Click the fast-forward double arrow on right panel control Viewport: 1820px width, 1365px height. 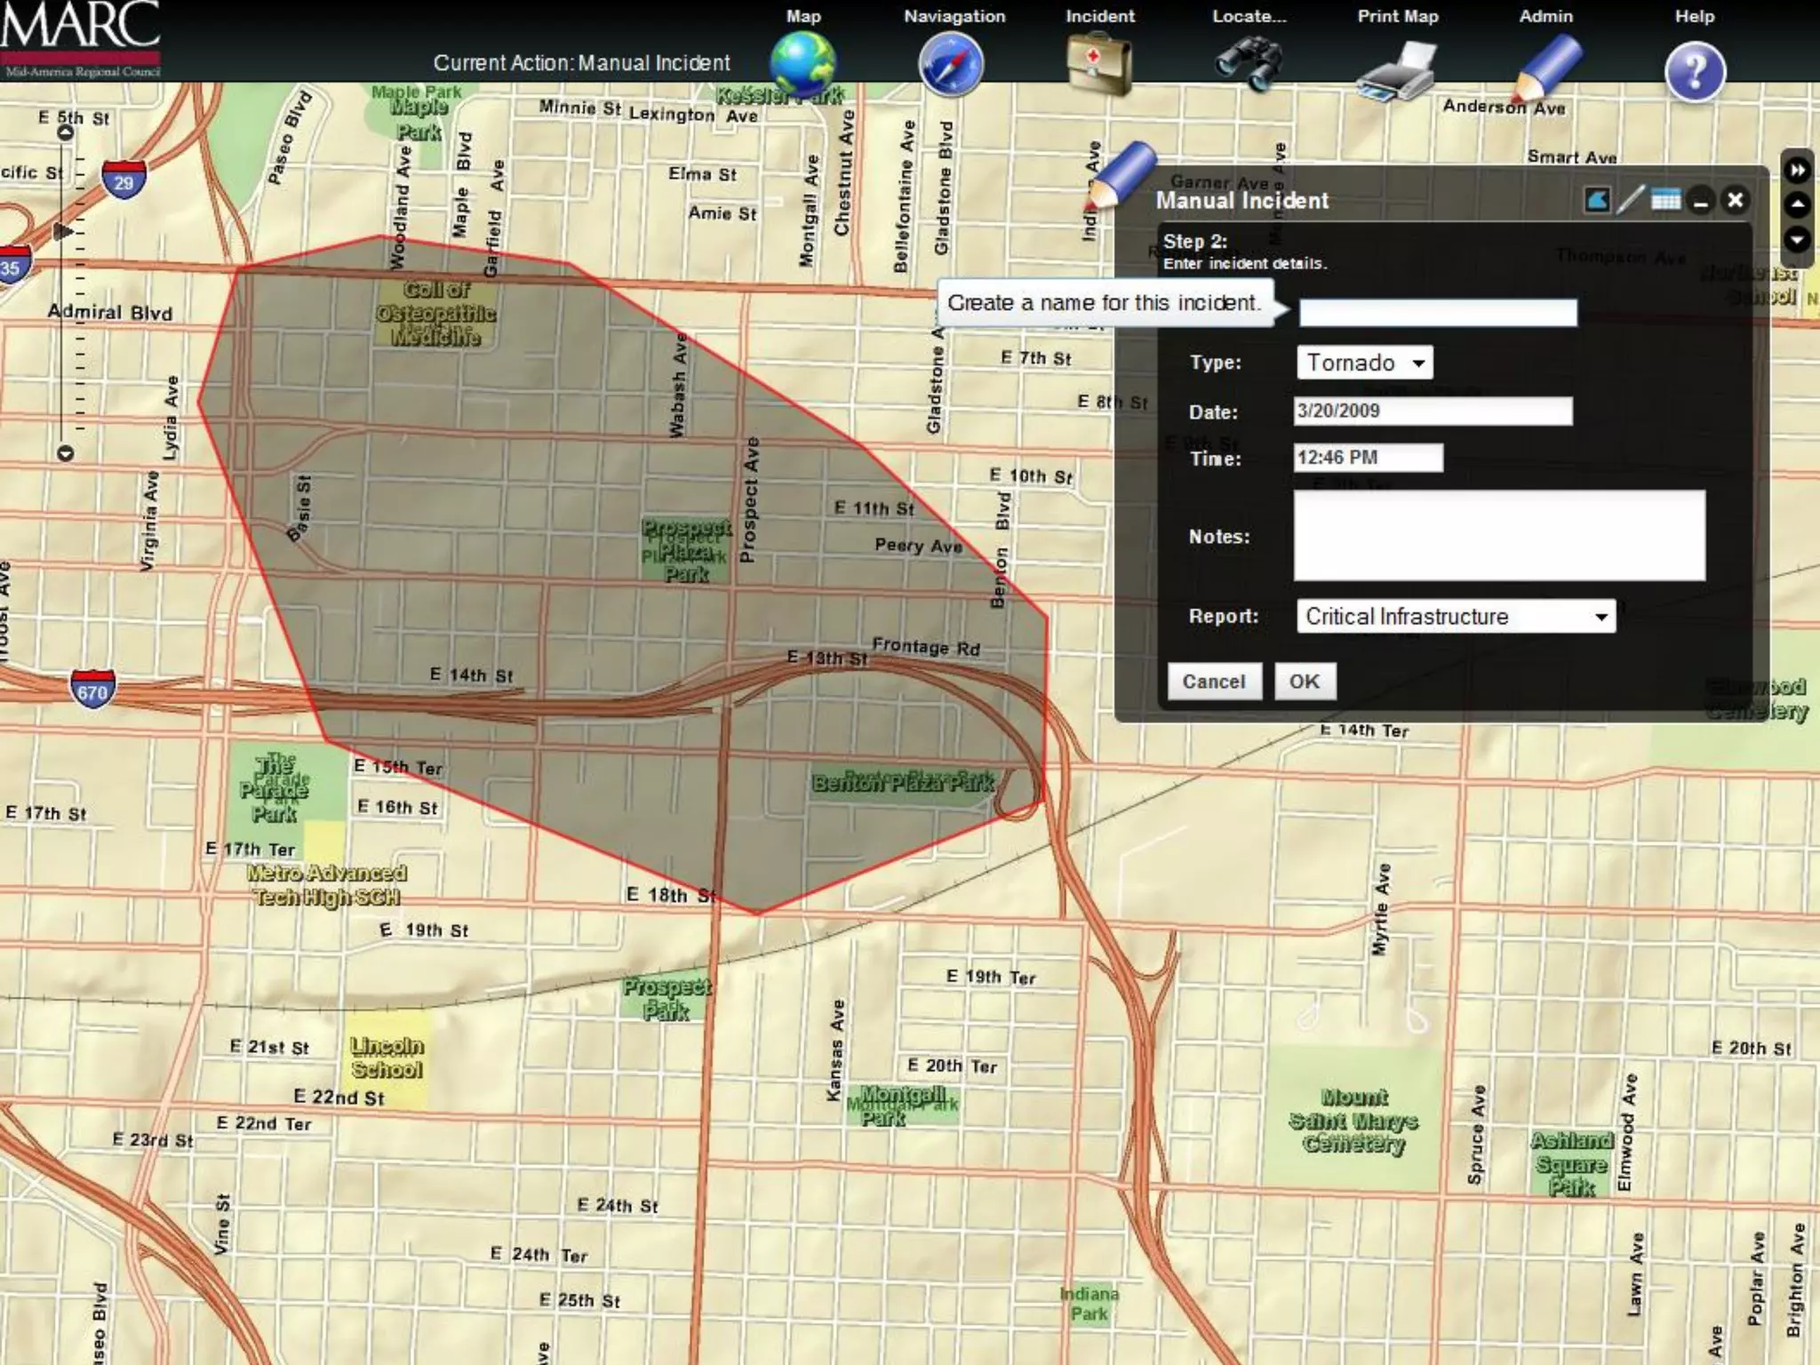pyautogui.click(x=1797, y=171)
